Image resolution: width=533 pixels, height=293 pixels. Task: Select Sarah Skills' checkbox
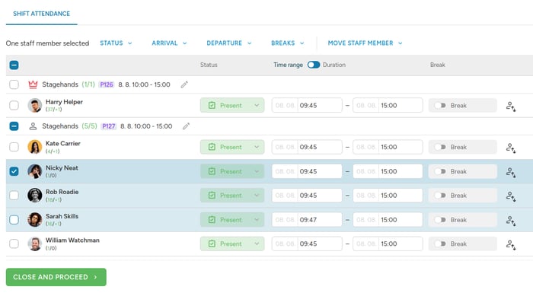coord(14,220)
